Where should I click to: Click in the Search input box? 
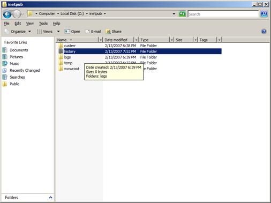(x=223, y=14)
